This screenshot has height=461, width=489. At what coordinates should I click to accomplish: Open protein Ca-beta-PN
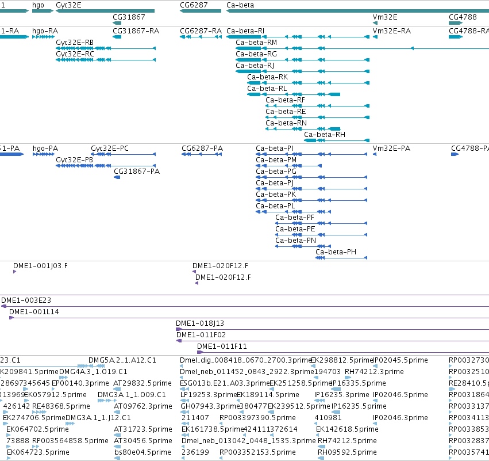click(x=296, y=241)
